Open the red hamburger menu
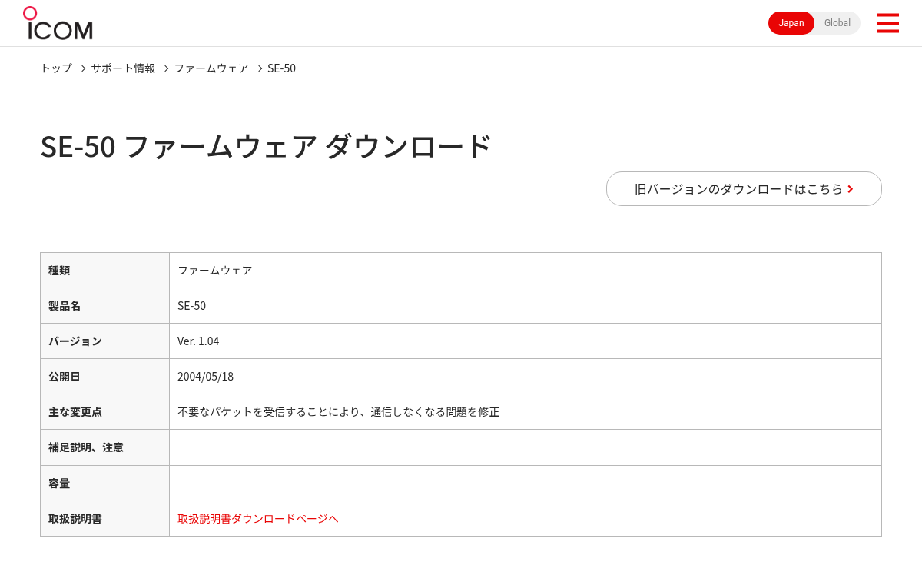 [x=887, y=23]
